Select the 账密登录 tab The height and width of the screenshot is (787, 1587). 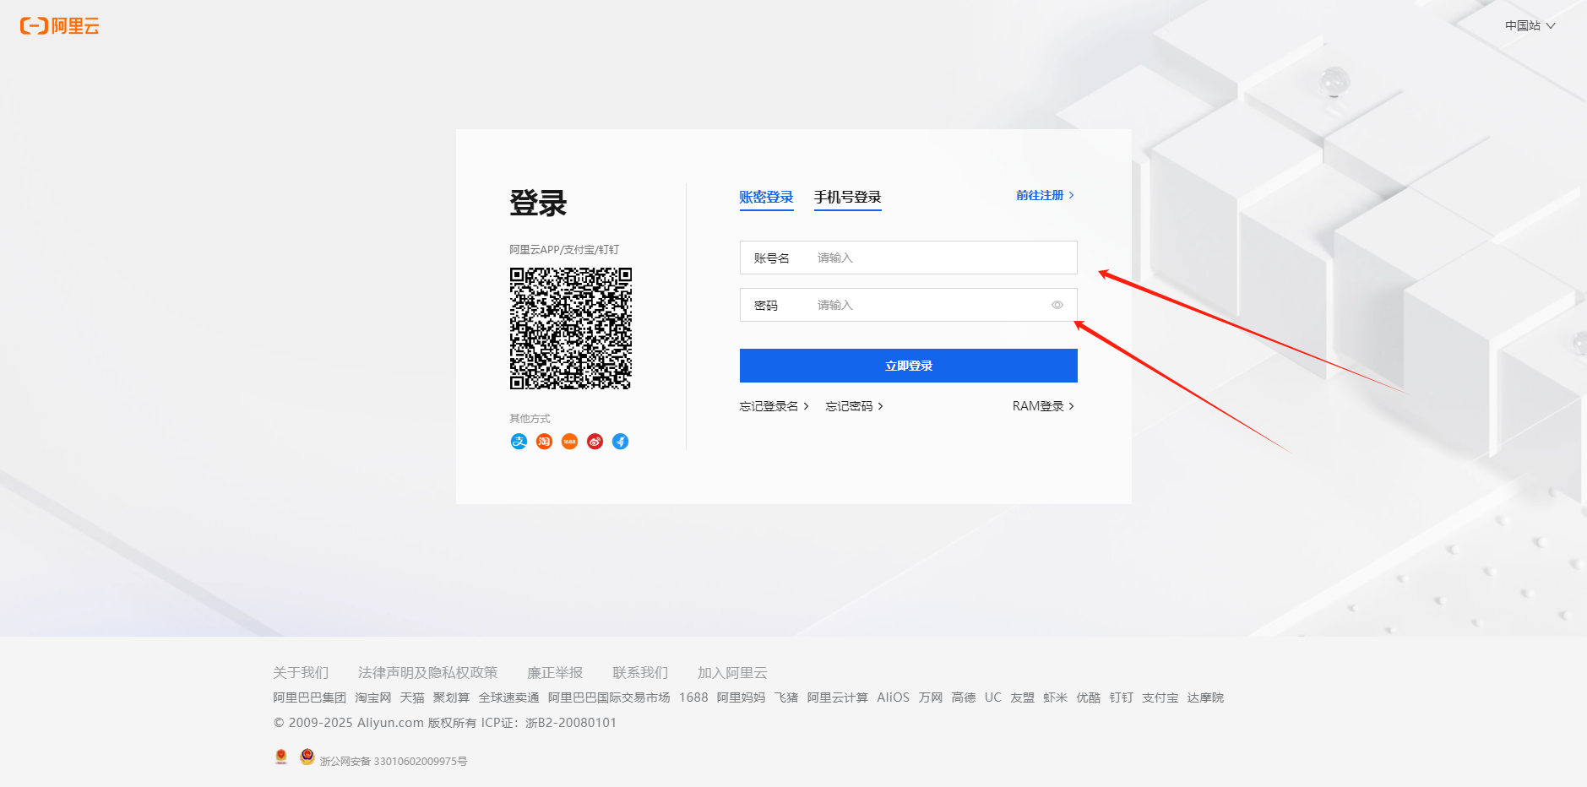click(x=765, y=197)
